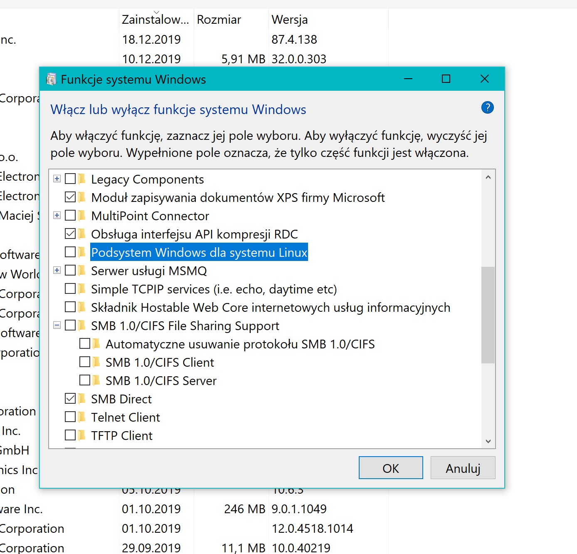
Task: Check the SMB 1.0/CIFS File Sharing Support checkbox
Action: coord(70,325)
